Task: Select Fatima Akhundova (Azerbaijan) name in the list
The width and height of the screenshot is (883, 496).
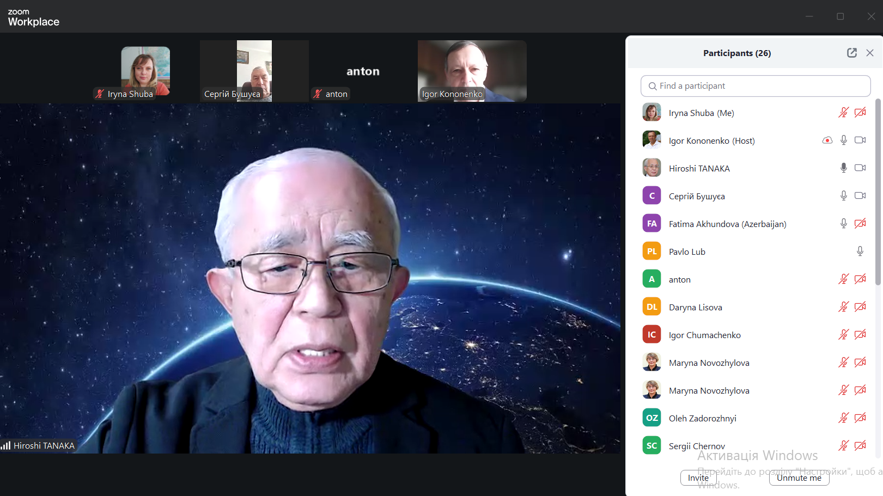Action: [x=728, y=224]
